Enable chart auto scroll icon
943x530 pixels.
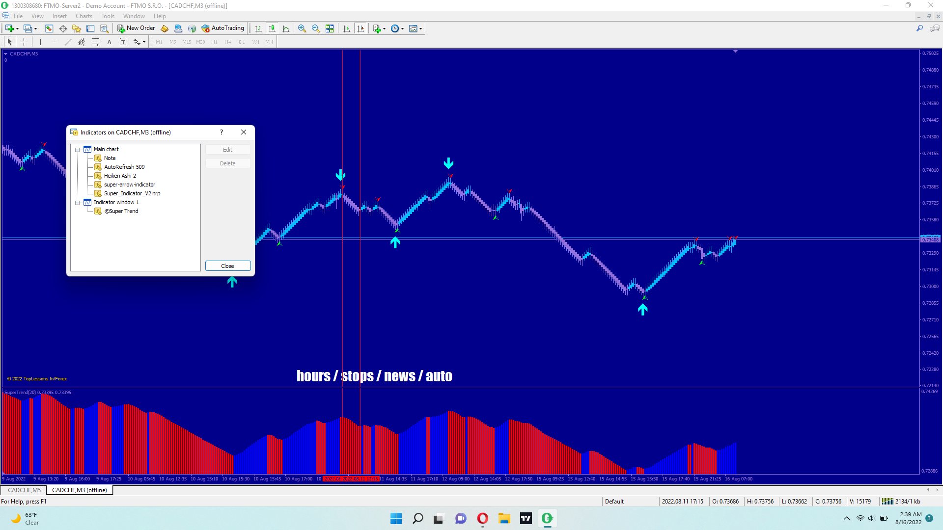(347, 28)
